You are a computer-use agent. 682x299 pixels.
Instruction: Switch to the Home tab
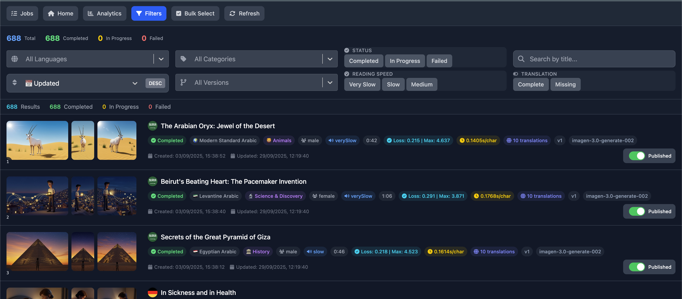61,13
